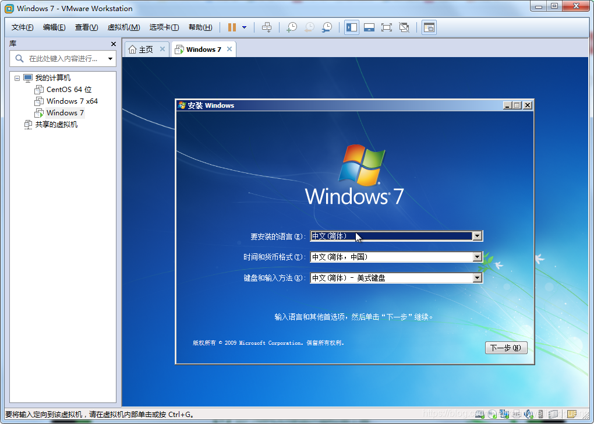Click the VMware Workstation title bar icon

[x=9, y=8]
